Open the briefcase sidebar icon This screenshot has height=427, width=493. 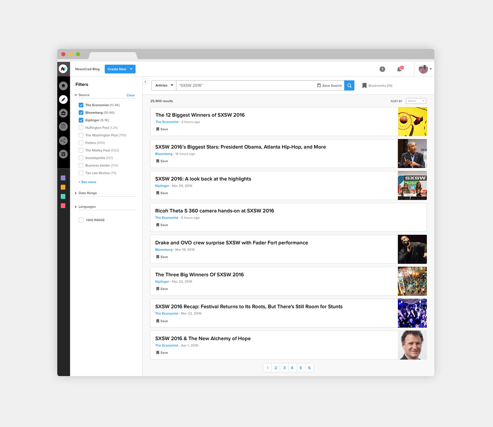63,113
